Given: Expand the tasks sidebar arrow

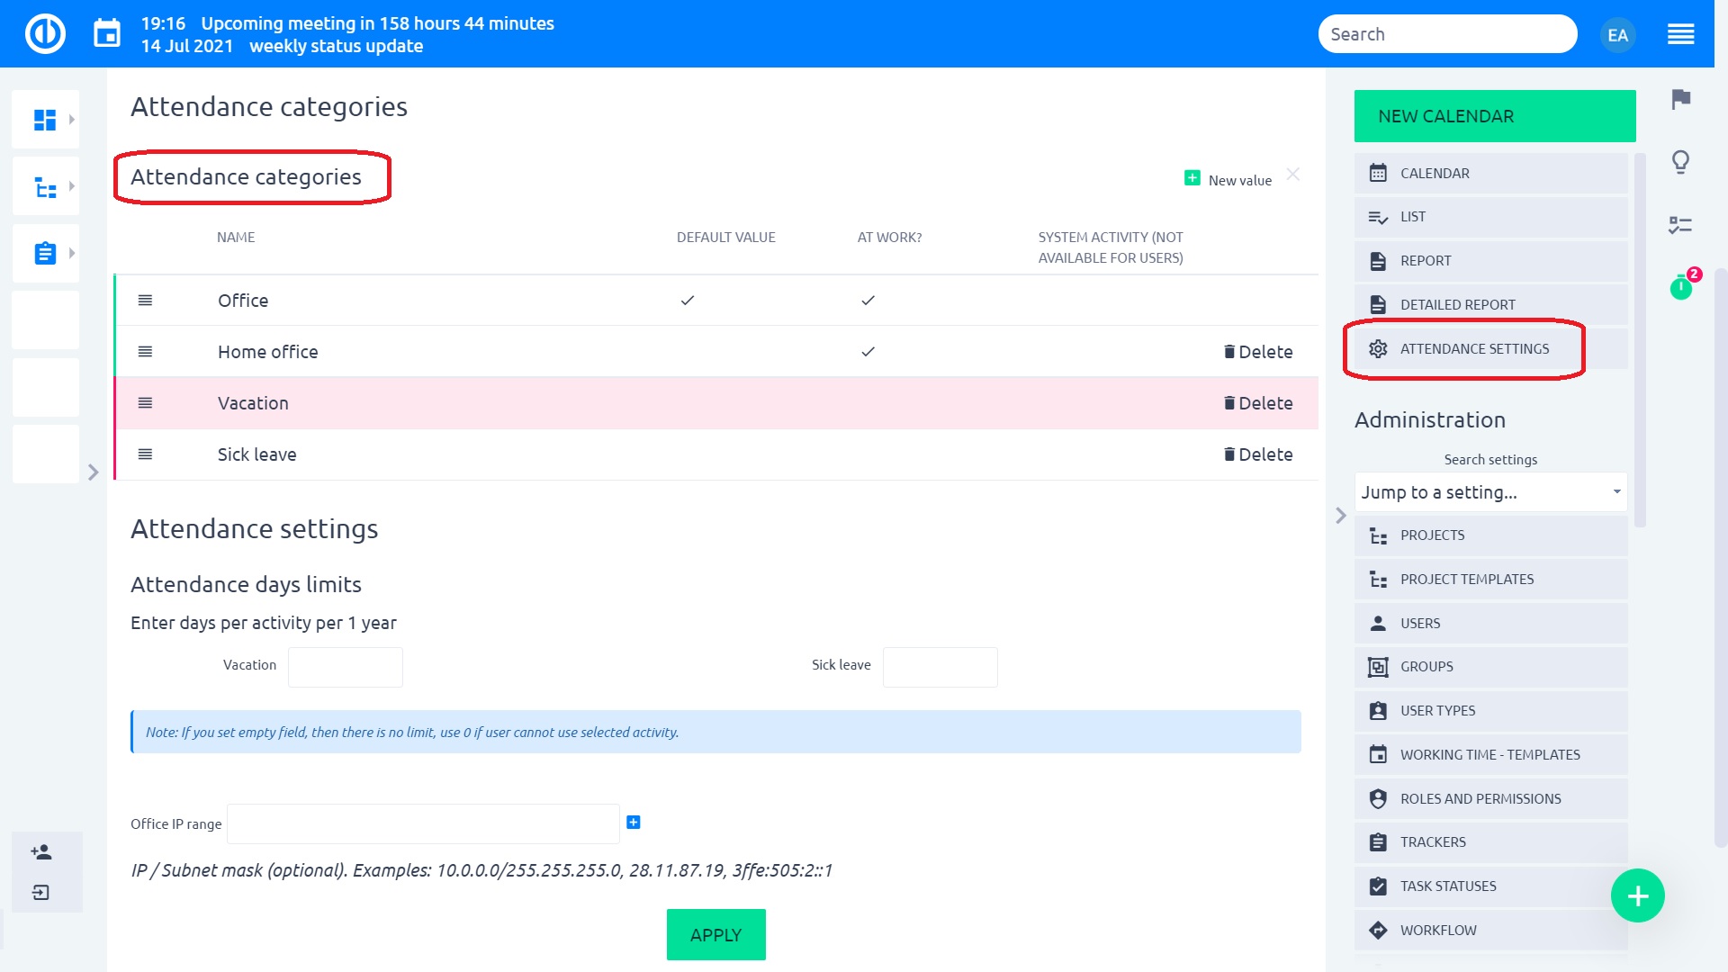Looking at the screenshot, I should [72, 253].
